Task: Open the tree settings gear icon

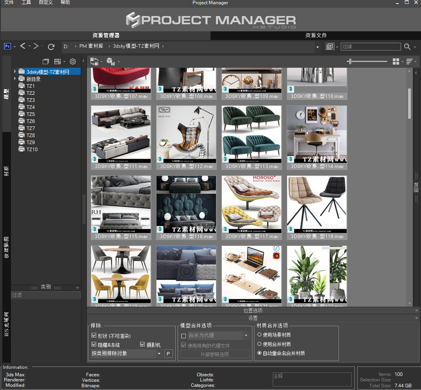Action: [73, 61]
